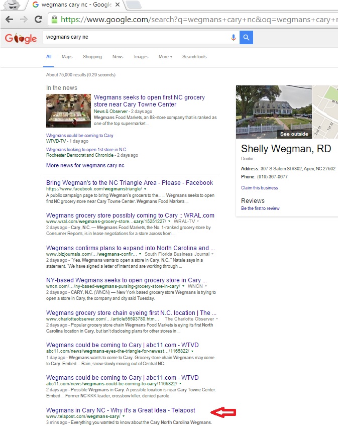
Task: Open the WRAL.com Wegmans grocery store result
Action: click(130, 216)
